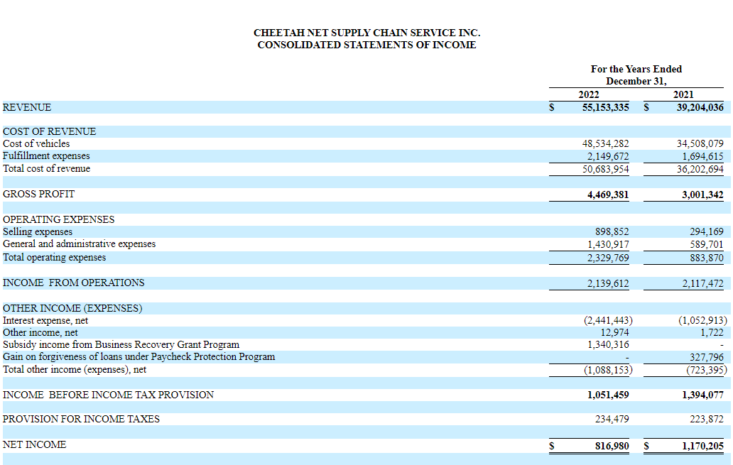Select net income value 1,170,205

(x=702, y=447)
